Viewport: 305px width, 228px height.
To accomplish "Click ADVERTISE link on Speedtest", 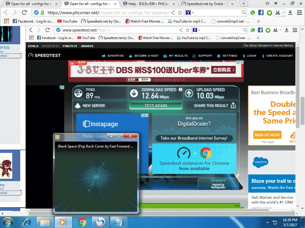I will (113, 56).
